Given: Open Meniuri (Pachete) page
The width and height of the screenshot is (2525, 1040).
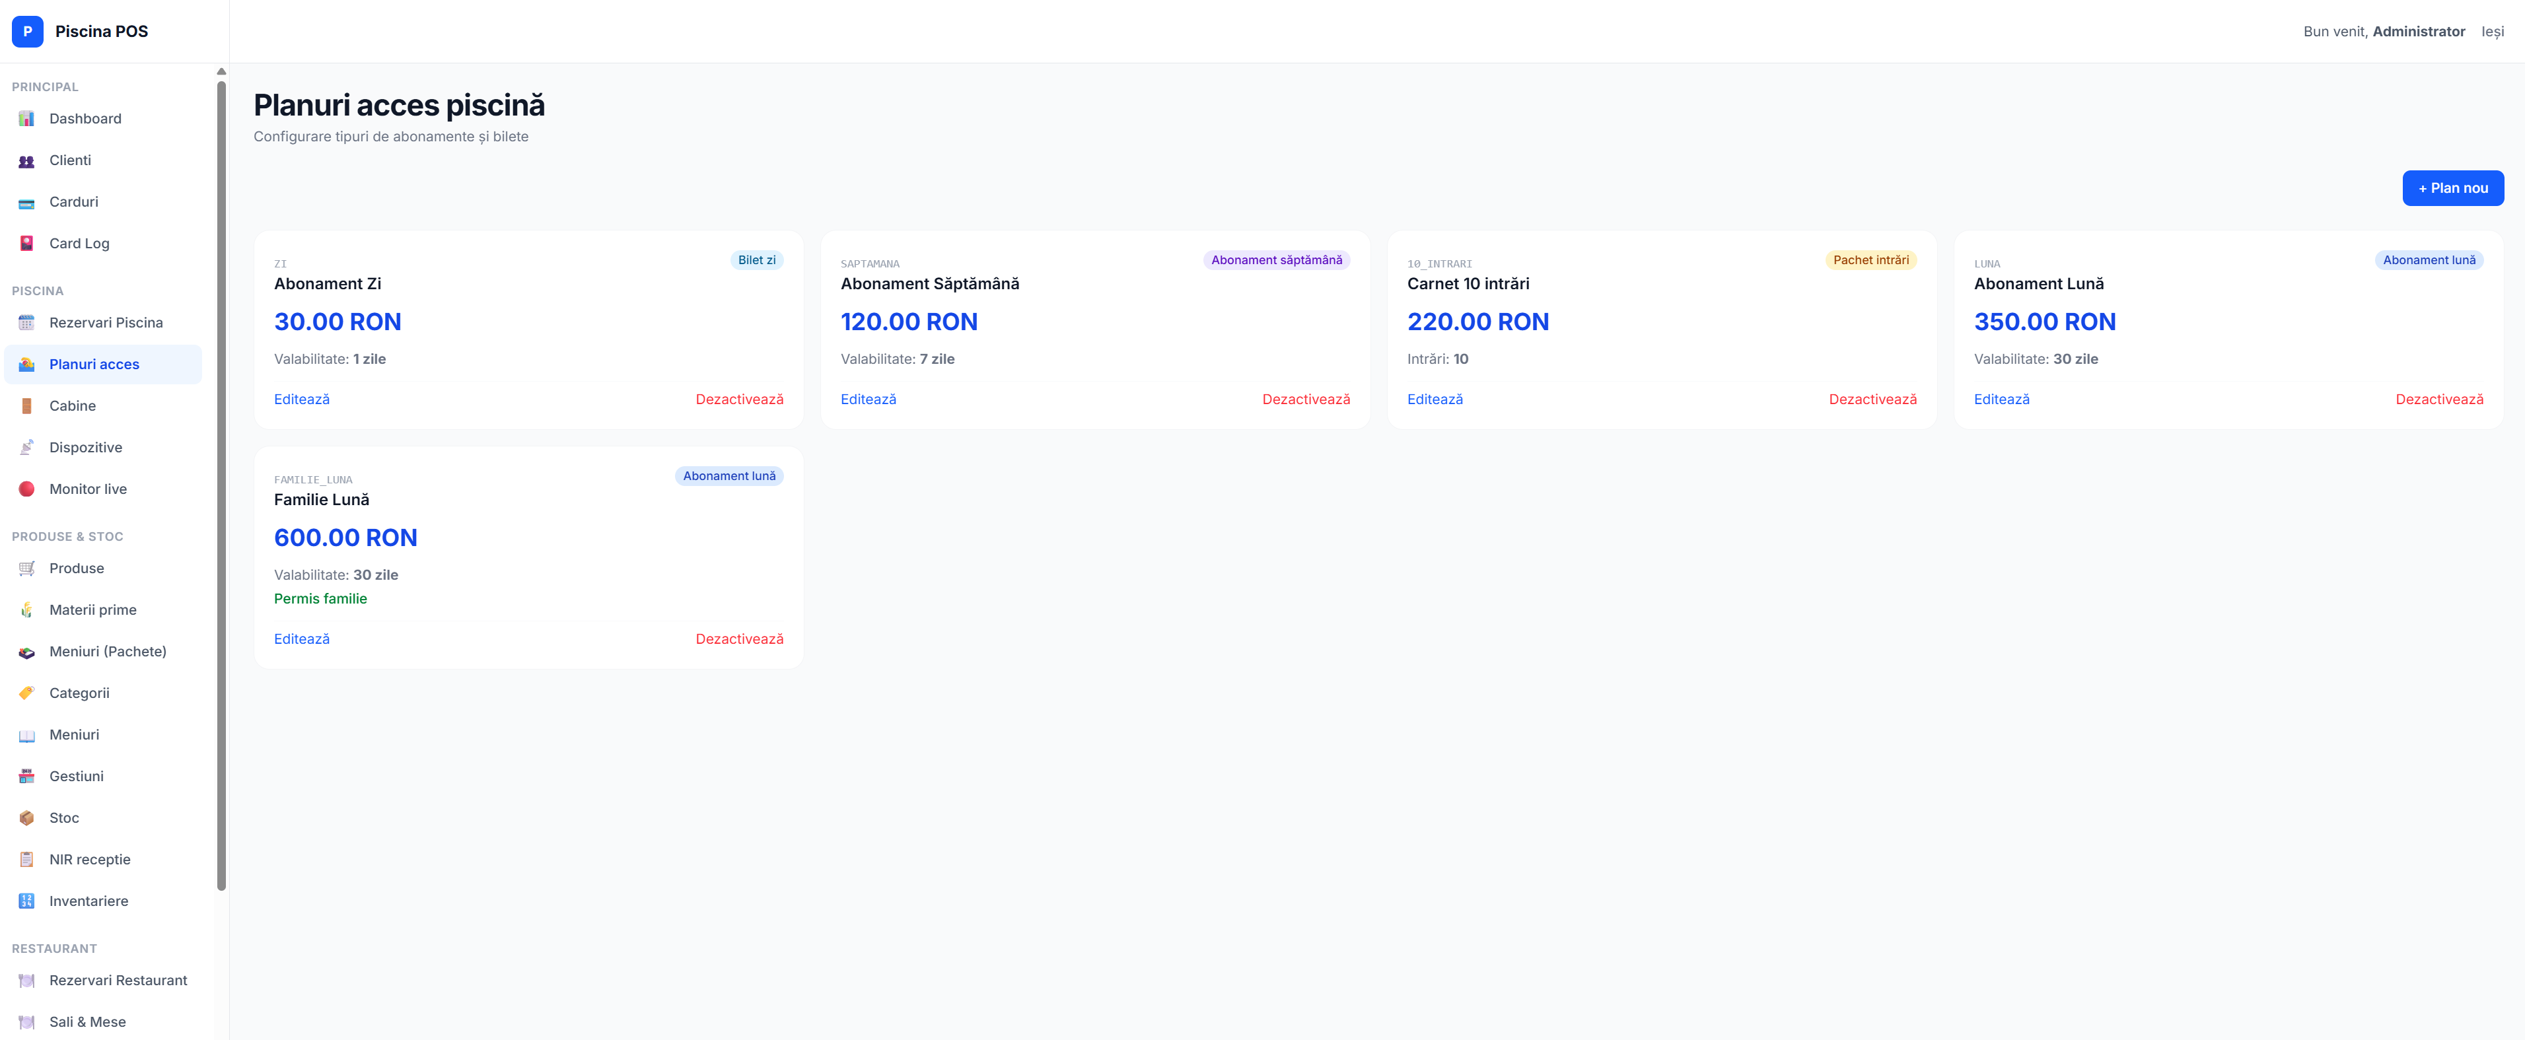Looking at the screenshot, I should [x=103, y=652].
